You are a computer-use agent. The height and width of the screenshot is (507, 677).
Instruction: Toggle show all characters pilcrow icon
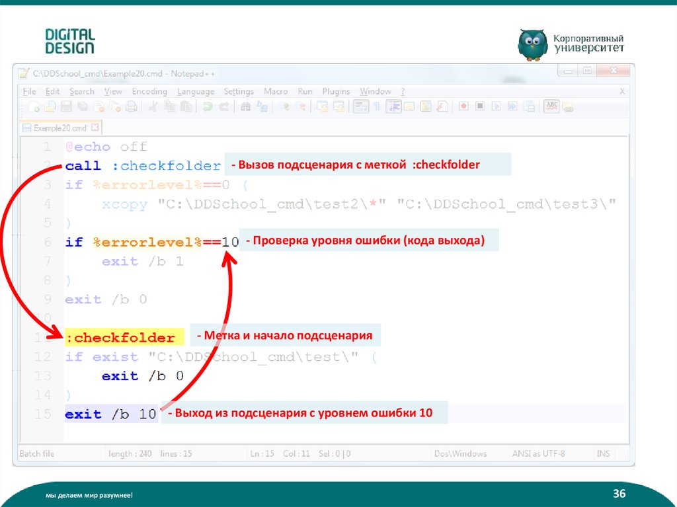click(x=377, y=106)
